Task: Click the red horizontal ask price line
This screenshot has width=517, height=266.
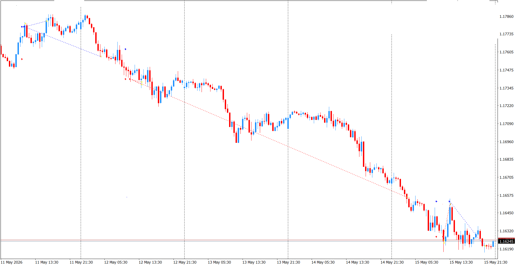Action: point(249,240)
